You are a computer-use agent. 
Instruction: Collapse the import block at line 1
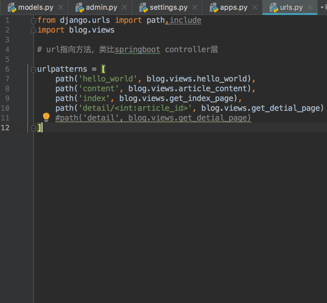point(33,21)
